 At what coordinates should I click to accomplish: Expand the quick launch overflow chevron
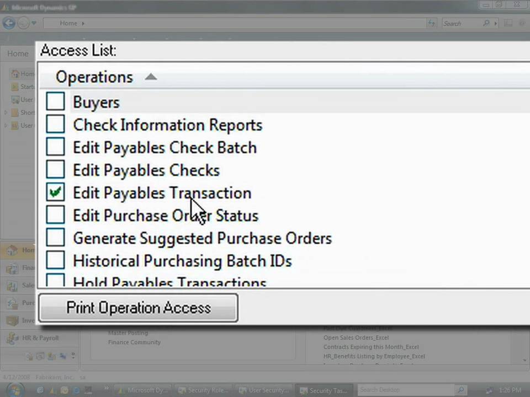(x=107, y=388)
